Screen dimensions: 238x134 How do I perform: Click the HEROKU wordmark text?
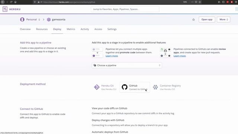pos(15,9)
